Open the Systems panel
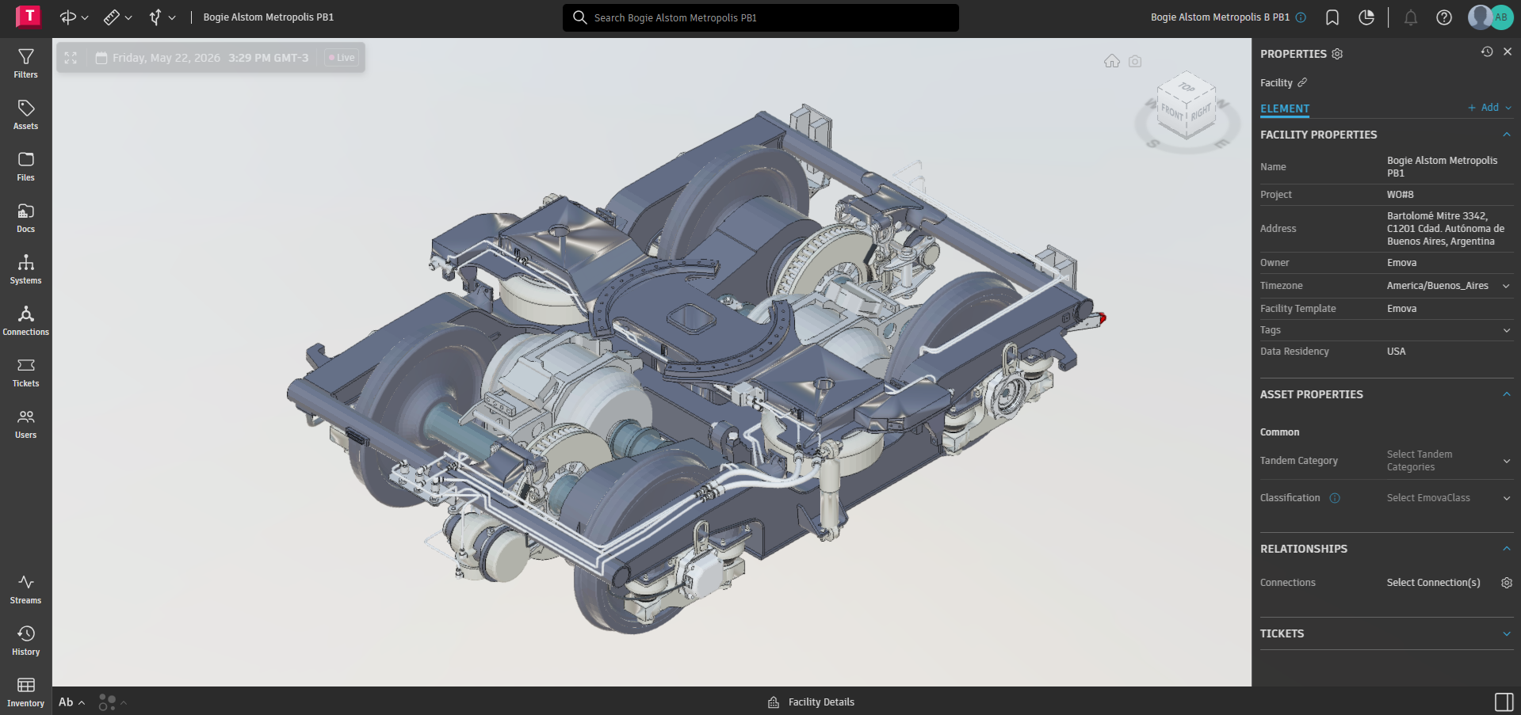Screen dimensions: 1521x715 point(25,269)
